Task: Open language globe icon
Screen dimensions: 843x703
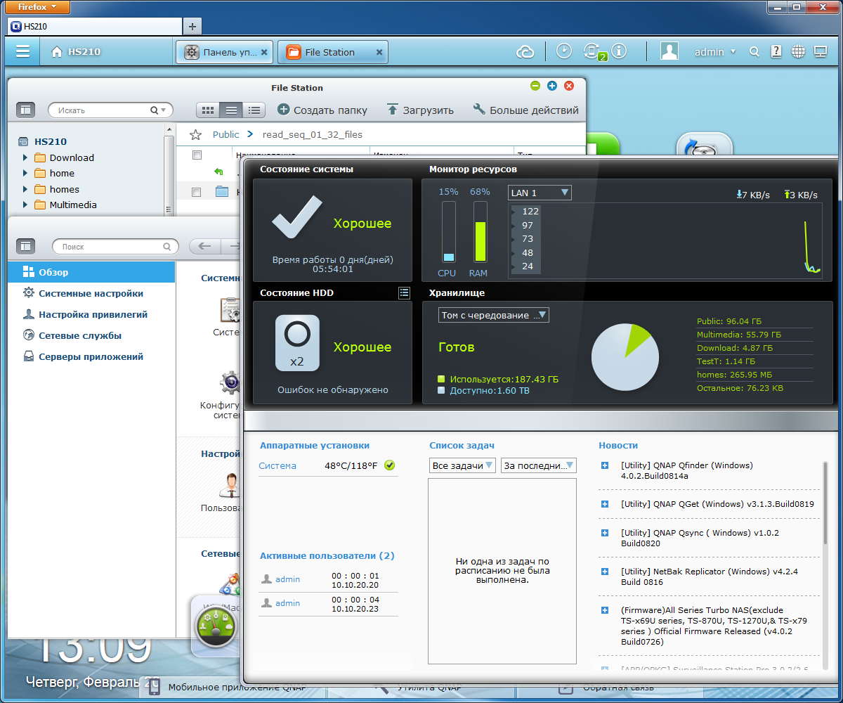Action: [798, 51]
